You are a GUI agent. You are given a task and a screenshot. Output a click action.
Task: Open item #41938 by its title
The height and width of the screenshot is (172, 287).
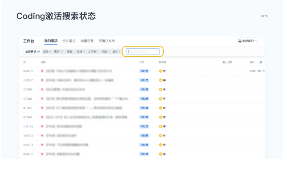point(79,71)
